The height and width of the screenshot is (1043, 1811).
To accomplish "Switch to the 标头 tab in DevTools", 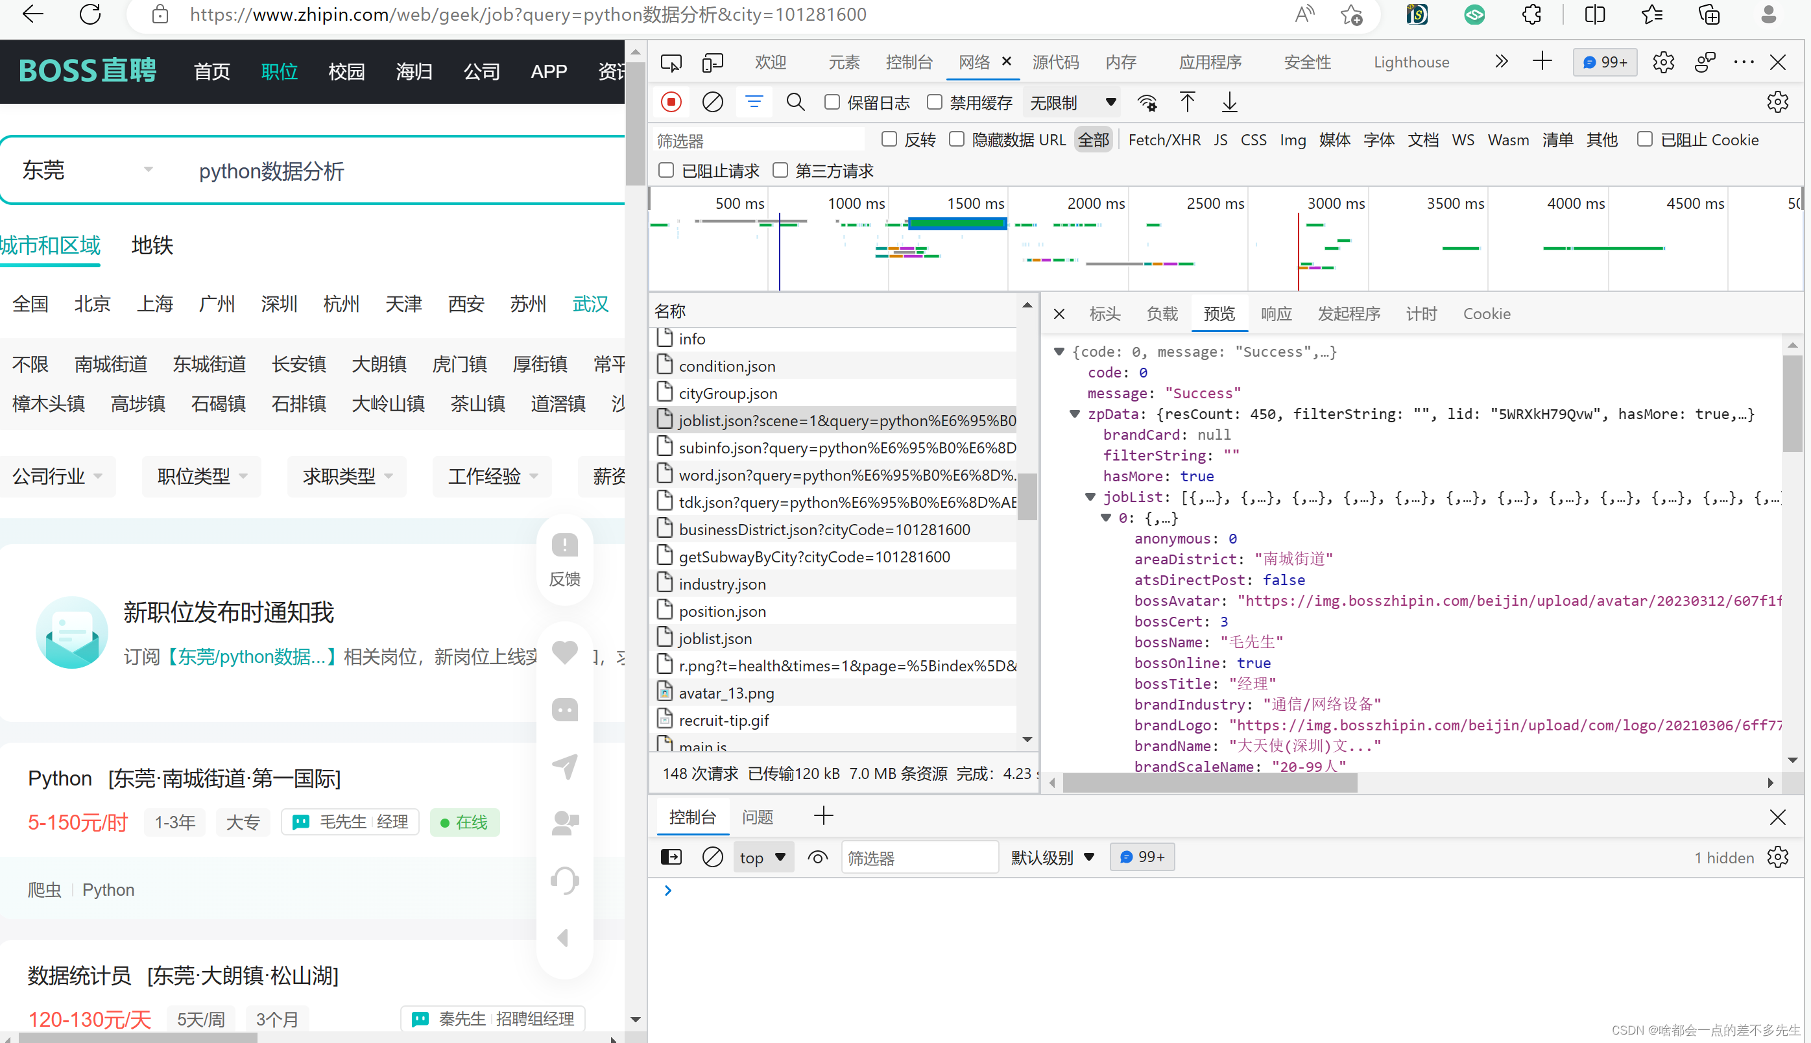I will [x=1105, y=315].
